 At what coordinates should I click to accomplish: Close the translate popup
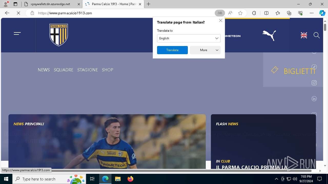click(x=221, y=20)
